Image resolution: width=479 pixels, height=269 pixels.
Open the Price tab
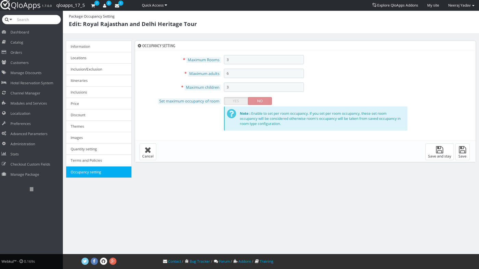coord(99,103)
